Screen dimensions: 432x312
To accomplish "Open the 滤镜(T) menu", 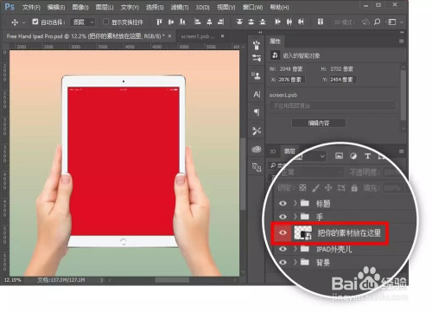I will [180, 7].
